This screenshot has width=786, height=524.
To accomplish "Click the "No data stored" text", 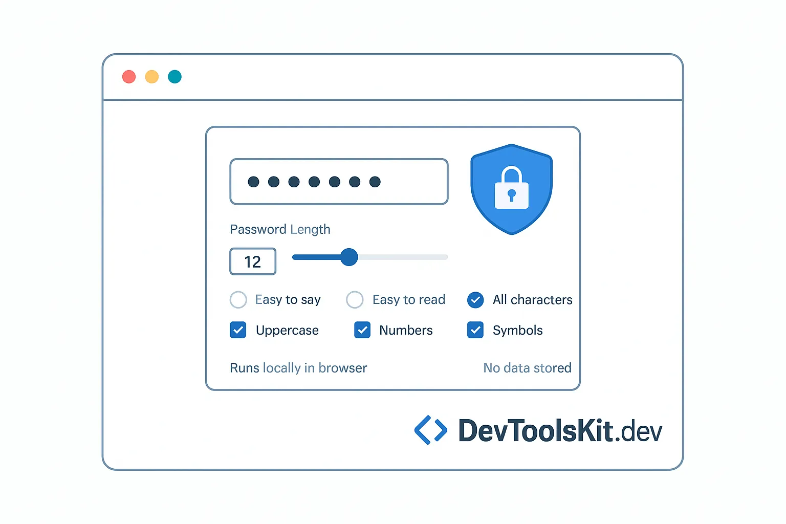I will pos(528,368).
